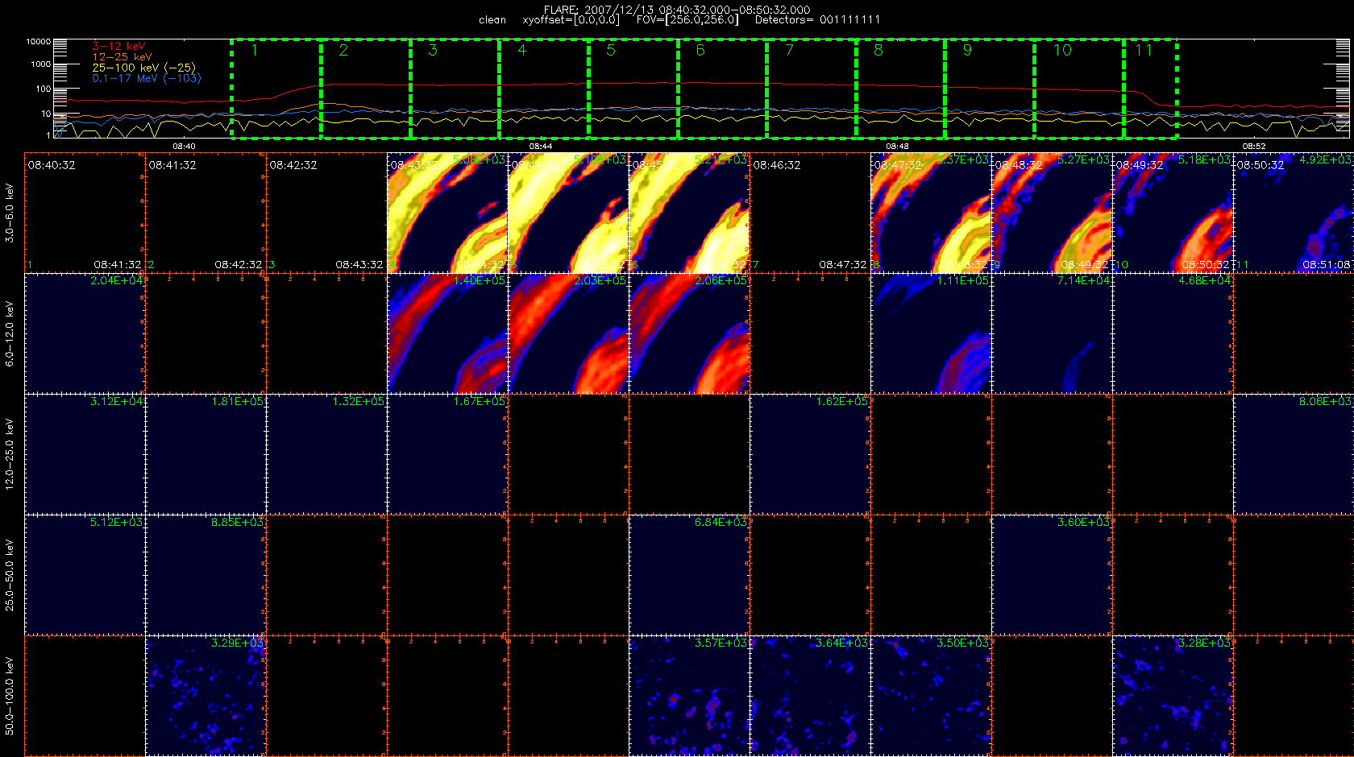Click the blue '0.1-17 MeV (-103)' legend entry

(147, 78)
